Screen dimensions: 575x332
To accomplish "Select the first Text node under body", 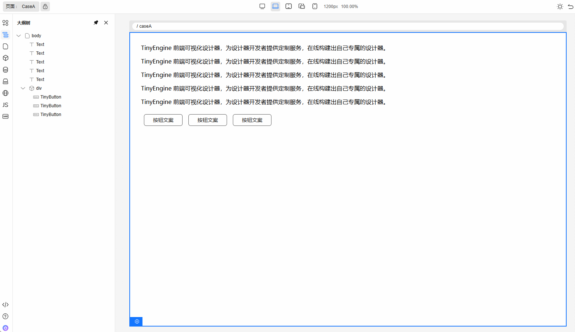I will [40, 45].
